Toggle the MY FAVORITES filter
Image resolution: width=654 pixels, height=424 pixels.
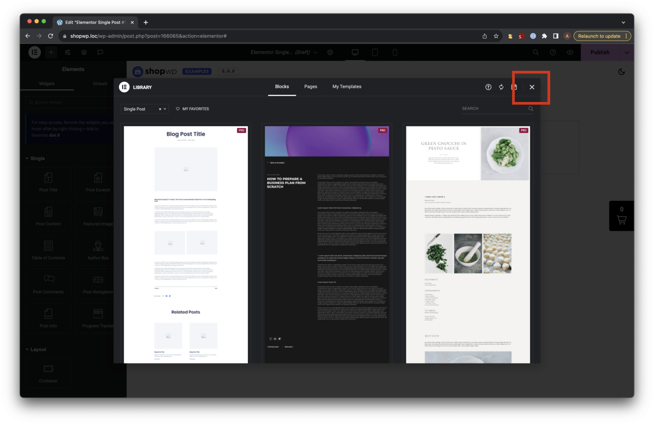192,109
